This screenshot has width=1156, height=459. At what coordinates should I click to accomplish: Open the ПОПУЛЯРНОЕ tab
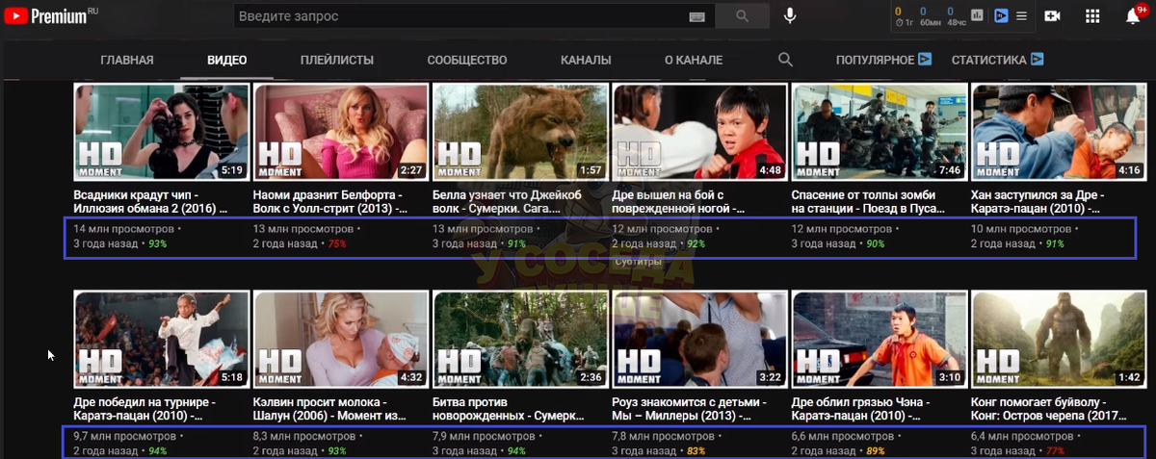pyautogui.click(x=875, y=60)
